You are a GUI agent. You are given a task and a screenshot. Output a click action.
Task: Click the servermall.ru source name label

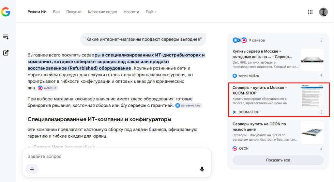click(249, 76)
